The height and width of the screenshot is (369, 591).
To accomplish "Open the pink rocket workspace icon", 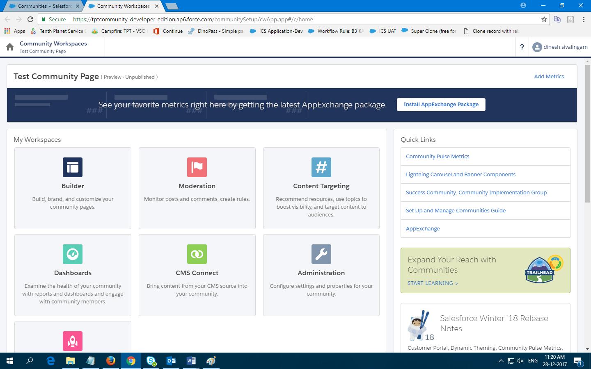I will point(73,341).
